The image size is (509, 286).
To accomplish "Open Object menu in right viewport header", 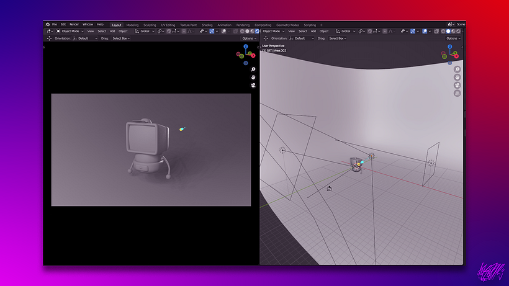I will pos(324,31).
